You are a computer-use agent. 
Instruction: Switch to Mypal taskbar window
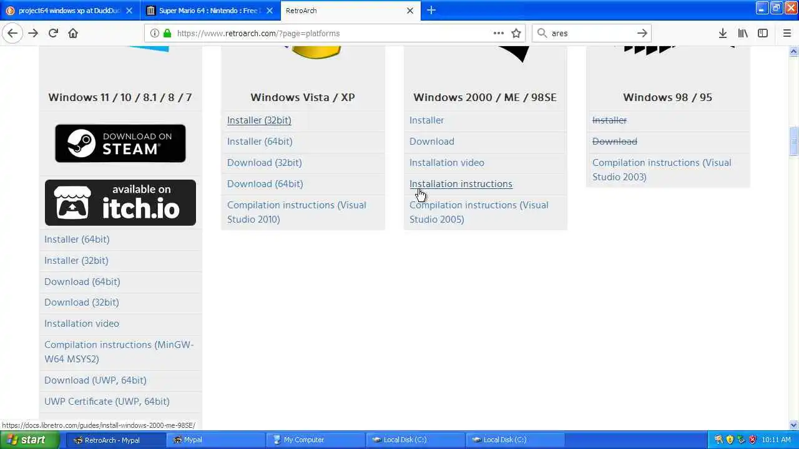pos(215,440)
